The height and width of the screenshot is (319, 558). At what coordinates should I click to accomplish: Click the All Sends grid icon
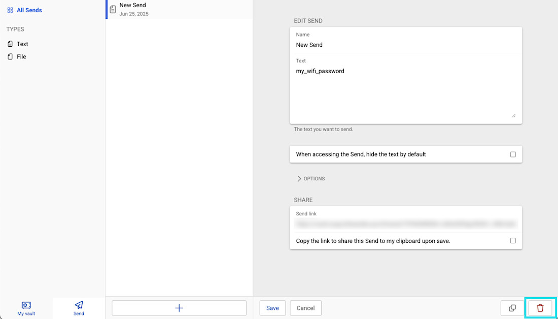(10, 10)
